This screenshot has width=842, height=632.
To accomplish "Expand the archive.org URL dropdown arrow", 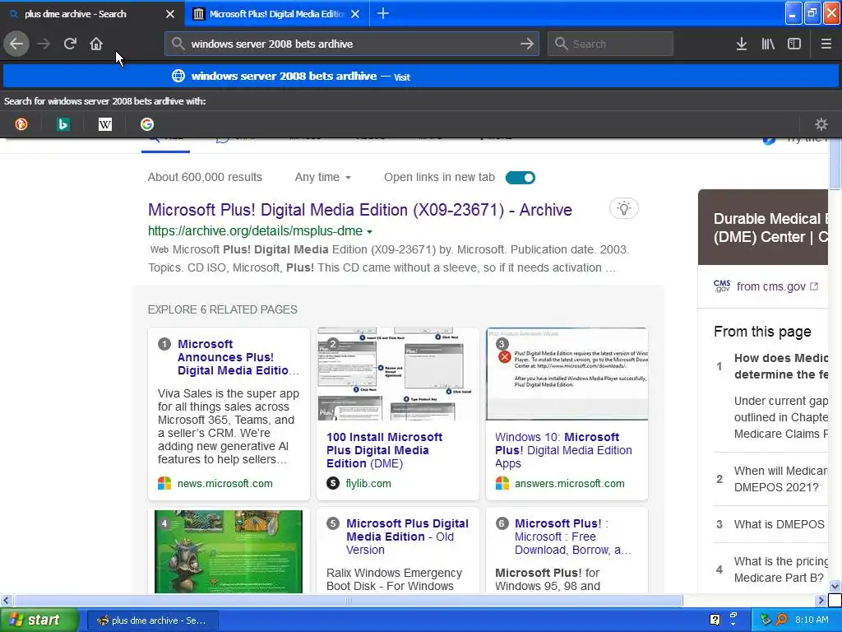I will [x=369, y=231].
